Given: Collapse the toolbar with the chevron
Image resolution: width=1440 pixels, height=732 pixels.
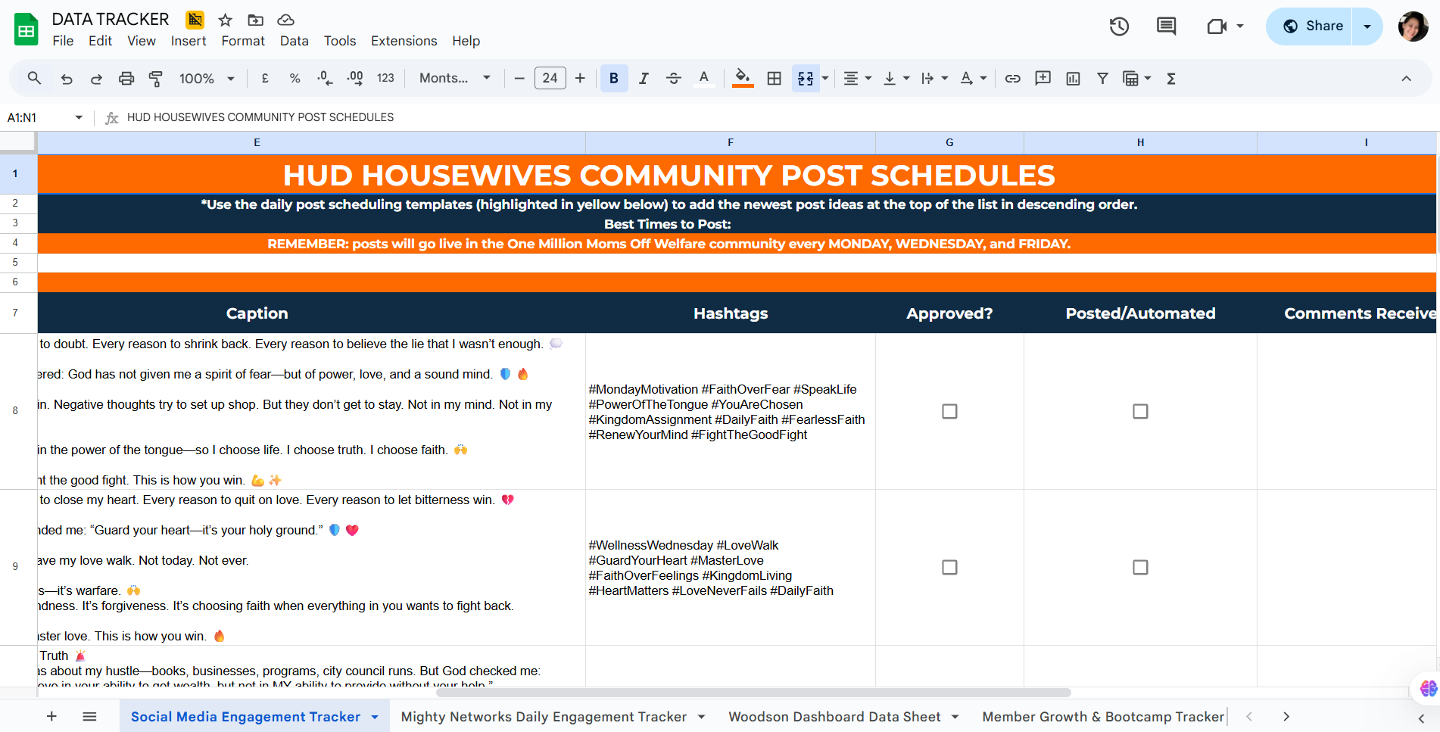Looking at the screenshot, I should pos(1406,79).
